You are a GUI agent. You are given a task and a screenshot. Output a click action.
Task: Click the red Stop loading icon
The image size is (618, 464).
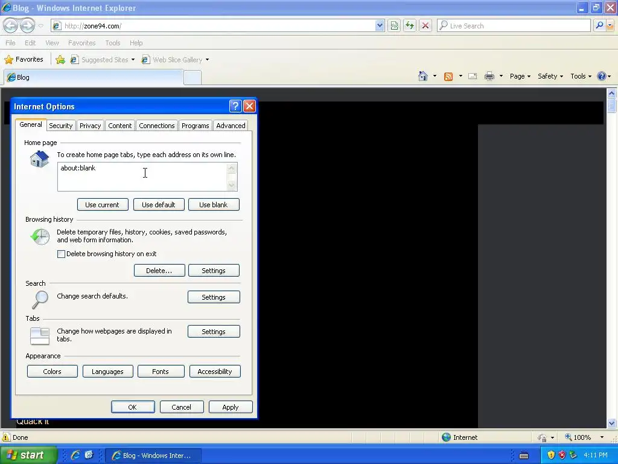[x=425, y=25]
